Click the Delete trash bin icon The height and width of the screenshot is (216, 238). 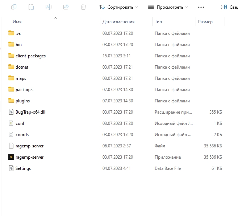(x=83, y=7)
